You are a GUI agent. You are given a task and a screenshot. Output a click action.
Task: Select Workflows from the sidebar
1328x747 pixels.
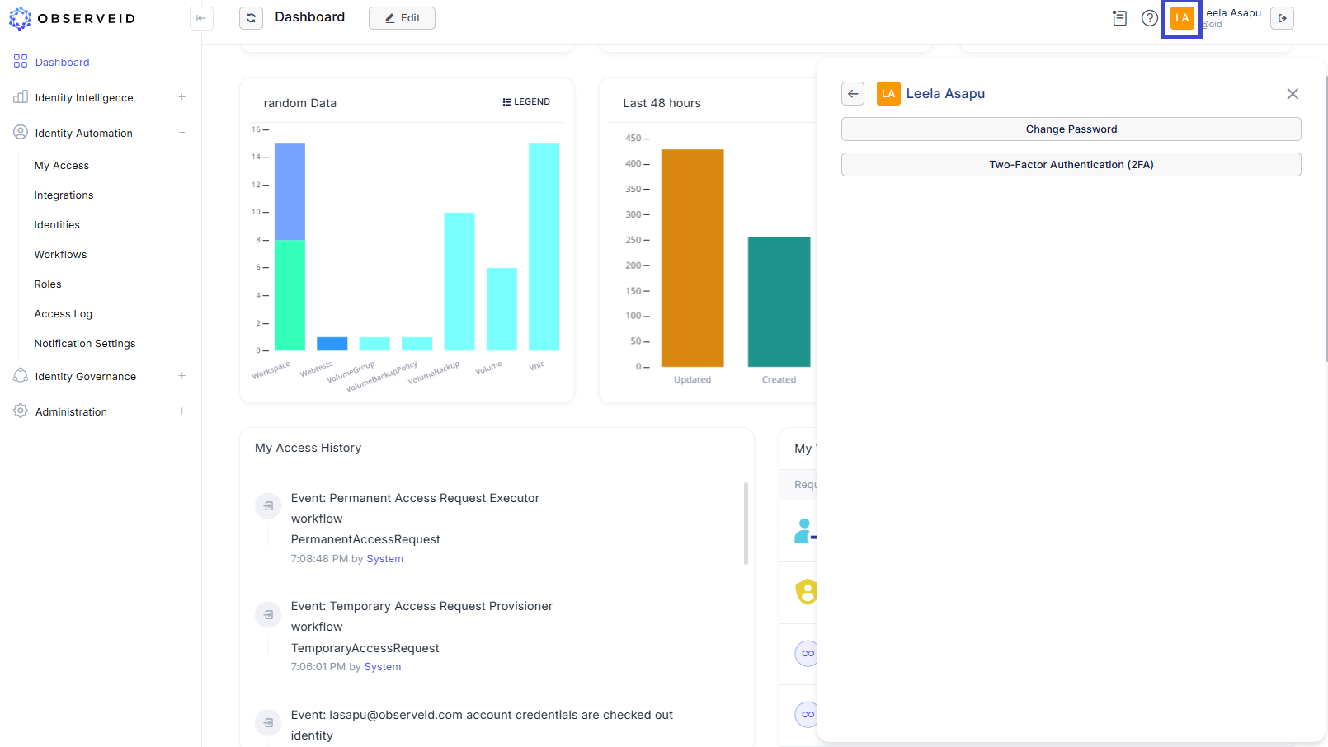60,255
